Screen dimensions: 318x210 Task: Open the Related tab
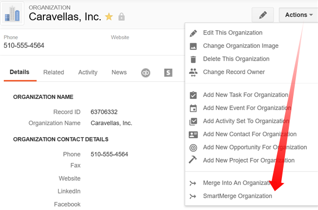(x=54, y=72)
